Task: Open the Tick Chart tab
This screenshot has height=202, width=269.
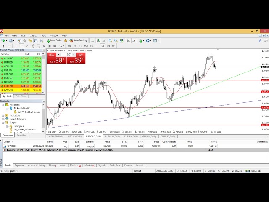Action: [x=21, y=96]
